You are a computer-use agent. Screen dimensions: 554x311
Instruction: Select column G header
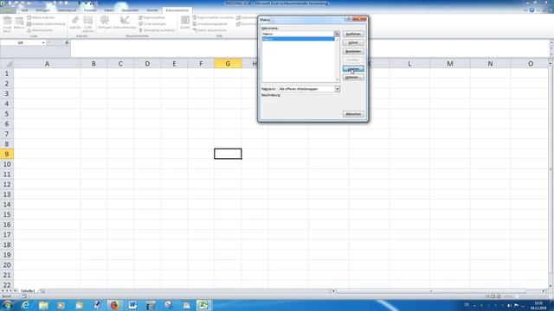(228, 64)
